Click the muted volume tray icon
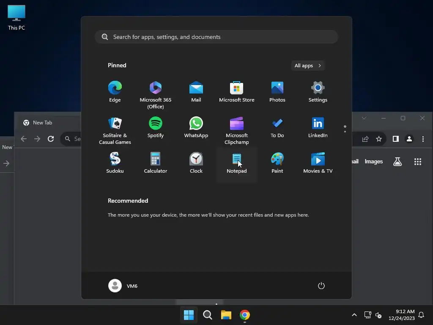Screen dimensions: 433x325 (378, 315)
